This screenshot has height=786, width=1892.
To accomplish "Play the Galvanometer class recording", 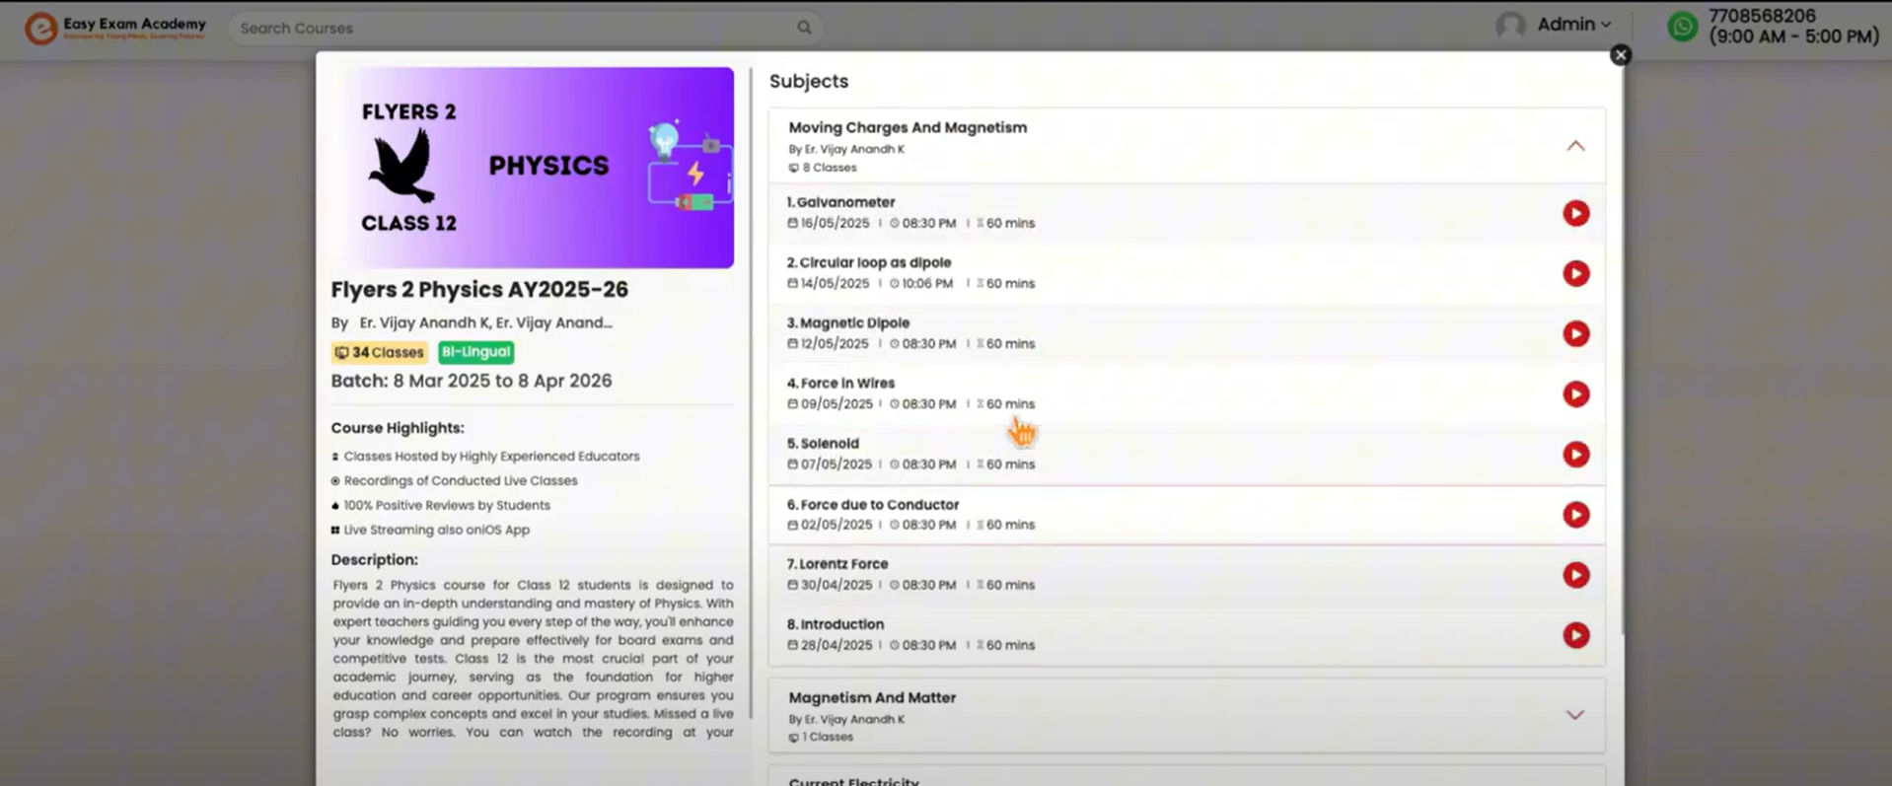I will 1575,213.
